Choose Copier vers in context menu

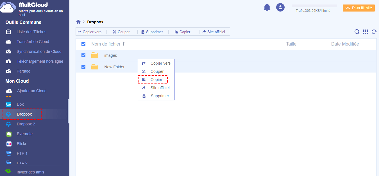tap(156, 63)
